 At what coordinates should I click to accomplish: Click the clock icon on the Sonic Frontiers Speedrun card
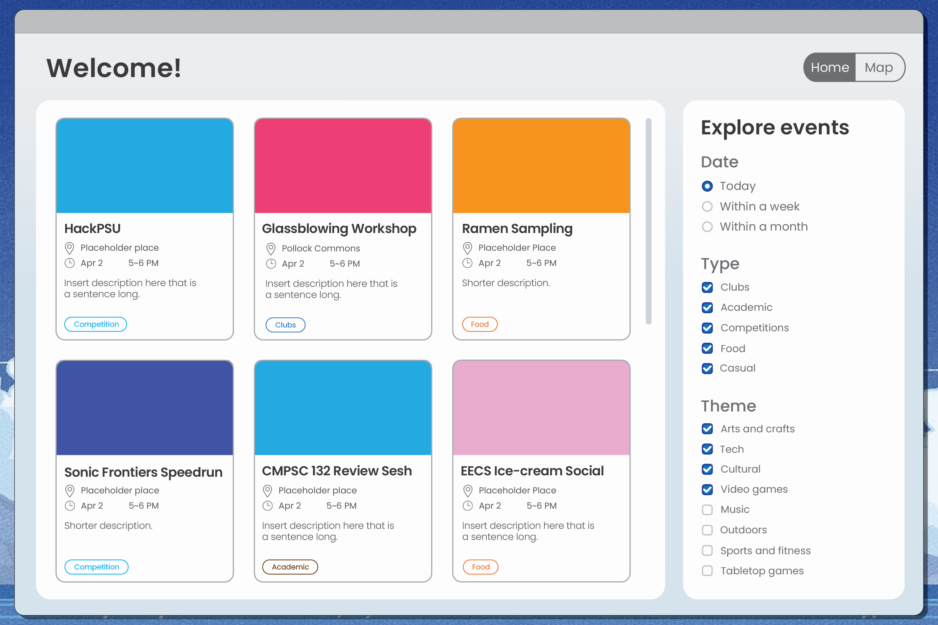click(x=70, y=506)
